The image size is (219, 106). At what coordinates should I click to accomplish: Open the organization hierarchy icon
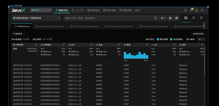pos(196,10)
